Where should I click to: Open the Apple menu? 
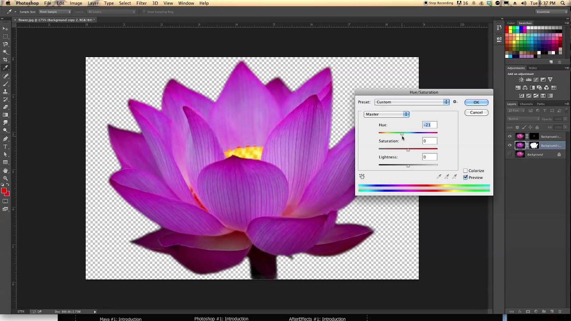(x=8, y=3)
